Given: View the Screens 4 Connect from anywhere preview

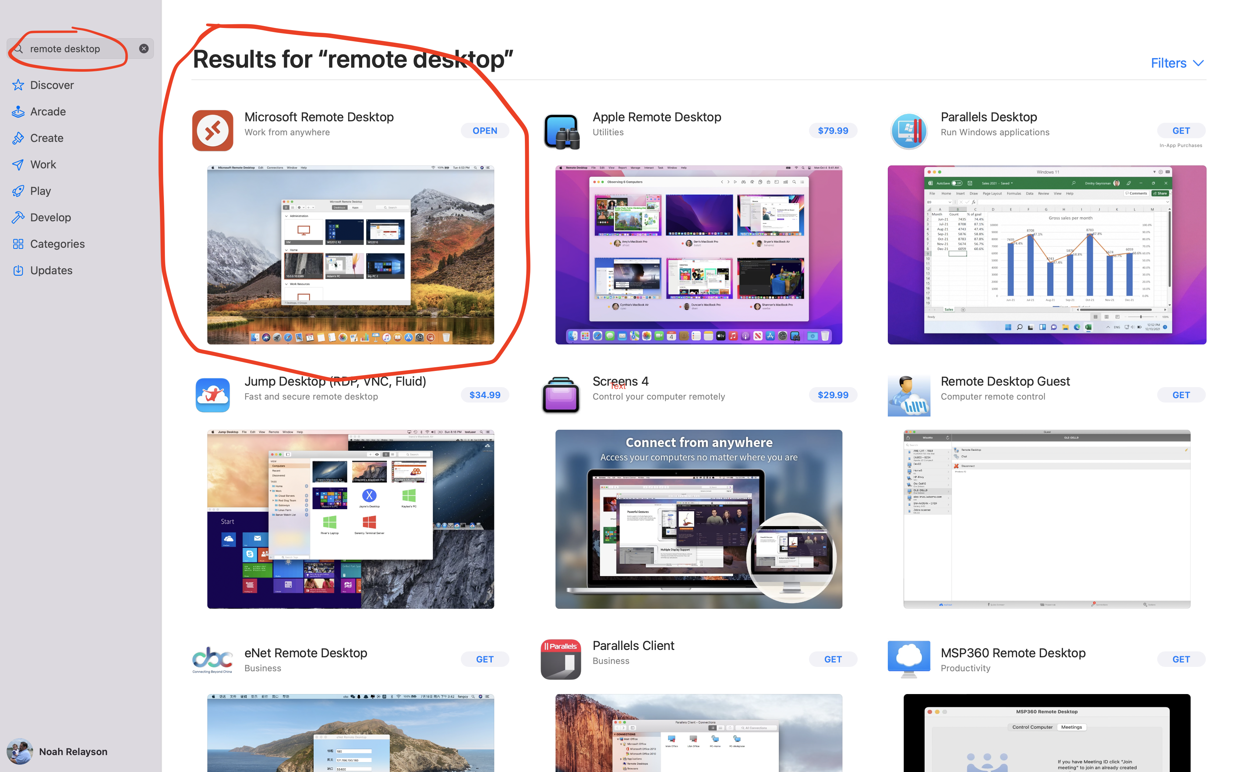Looking at the screenshot, I should [x=699, y=519].
